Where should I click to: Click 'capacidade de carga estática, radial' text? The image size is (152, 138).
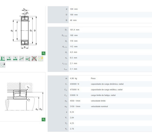(107, 90)
